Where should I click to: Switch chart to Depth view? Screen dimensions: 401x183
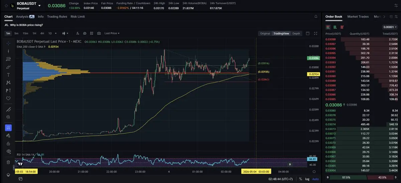coord(296,33)
